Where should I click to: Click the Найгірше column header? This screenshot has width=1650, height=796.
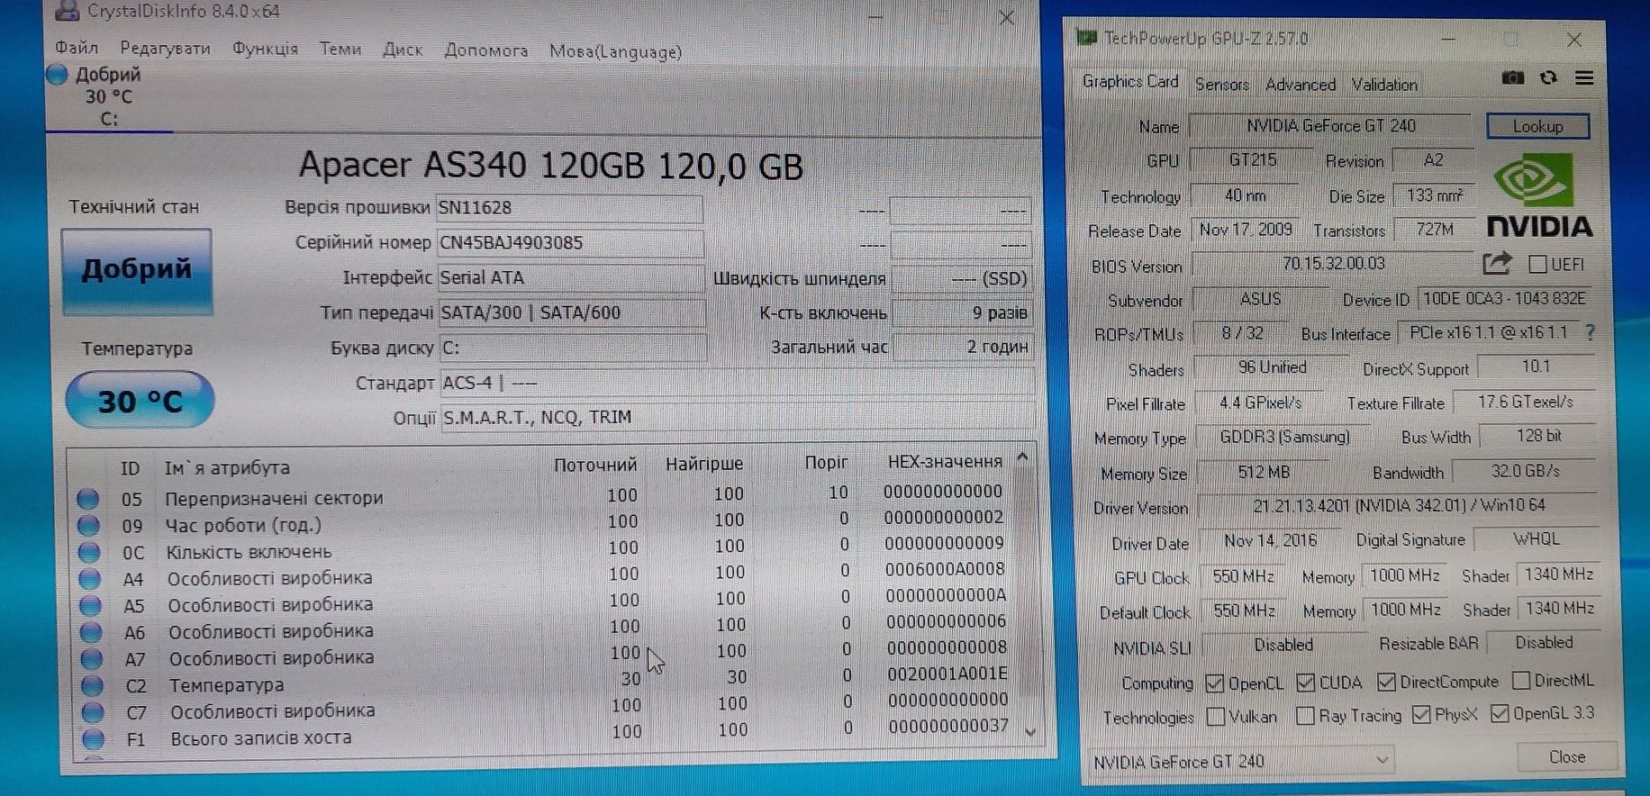point(704,464)
